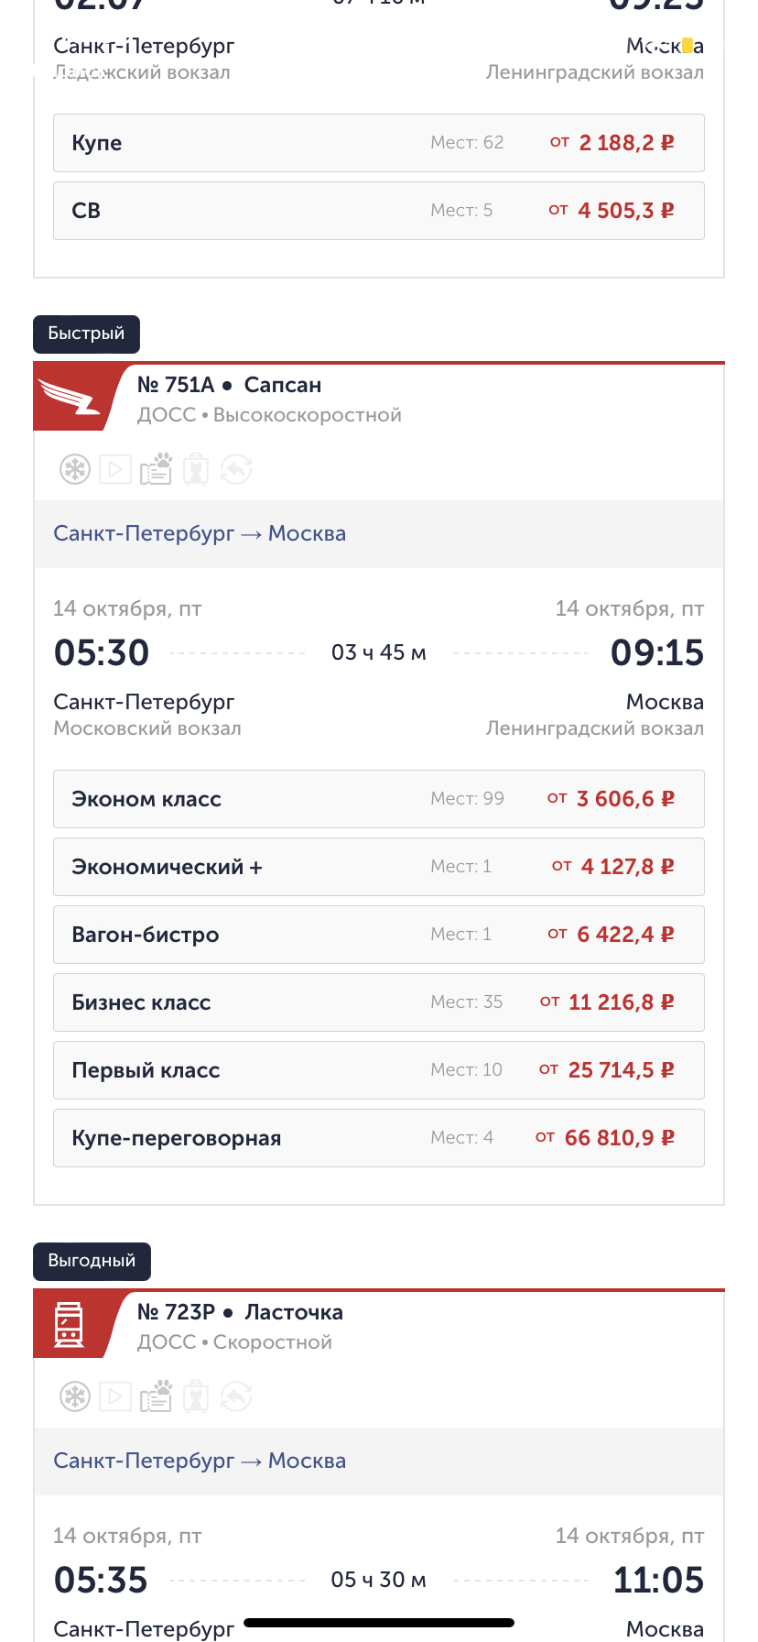This screenshot has height=1642, width=758.
Task: Choose Первый класс seat option
Action: pos(378,1070)
